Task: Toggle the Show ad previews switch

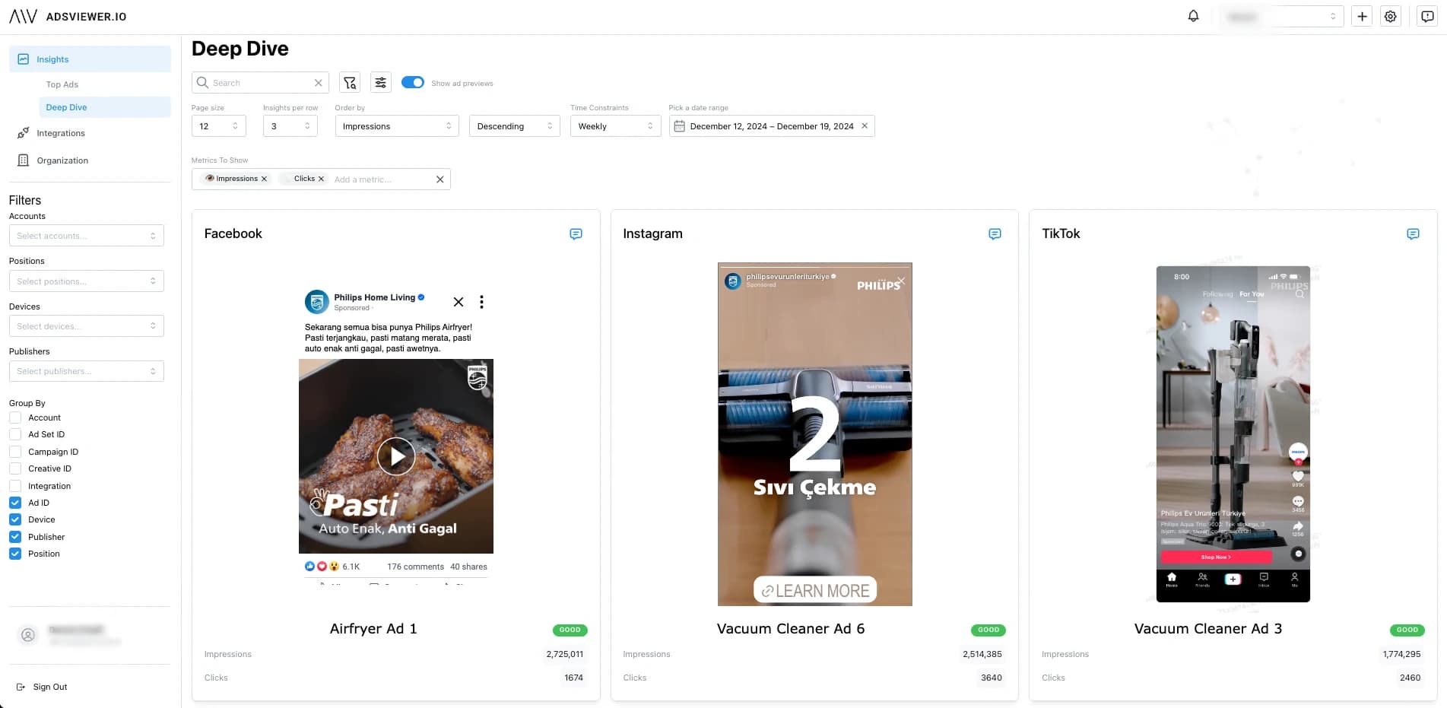Action: (x=413, y=83)
